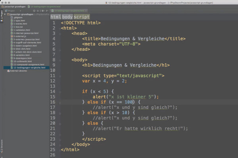Click the collapse all icon in Project toolbar
The image size is (238, 158).
[38, 11]
